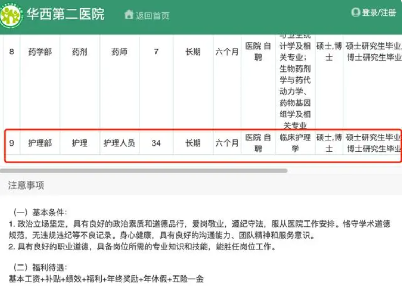Select the 药学部 department cell
The image size is (402, 287).
[40, 52]
